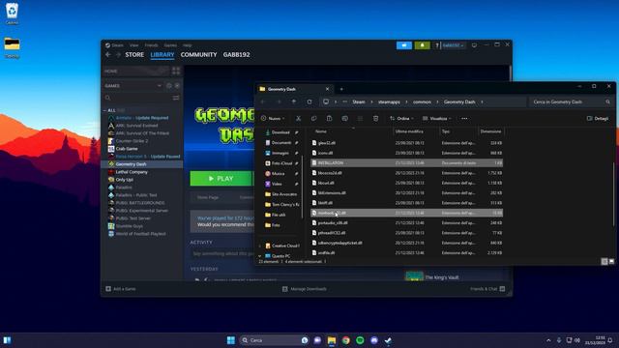Open Chrome from the taskbar
The width and height of the screenshot is (619, 348).
tap(346, 340)
